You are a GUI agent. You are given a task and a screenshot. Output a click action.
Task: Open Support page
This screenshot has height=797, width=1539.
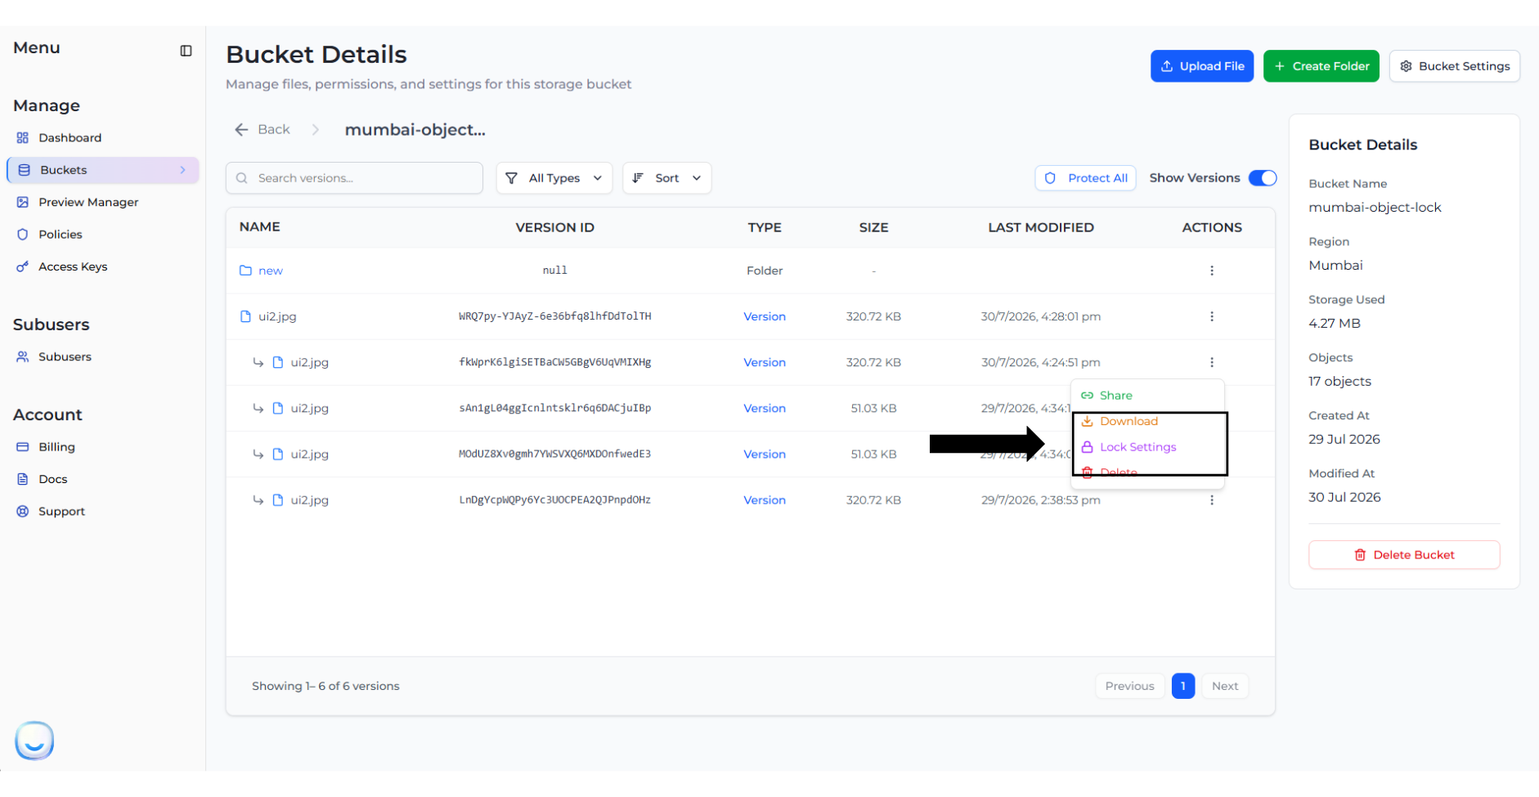pyautogui.click(x=61, y=511)
